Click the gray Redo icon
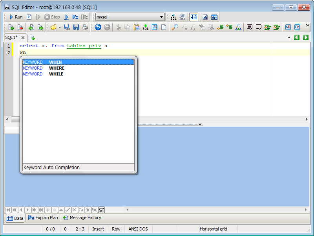 click(x=107, y=27)
